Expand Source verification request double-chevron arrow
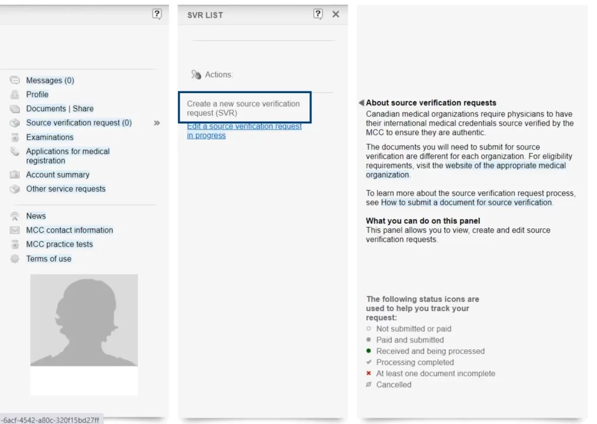Image resolution: width=597 pixels, height=424 pixels. click(x=157, y=123)
